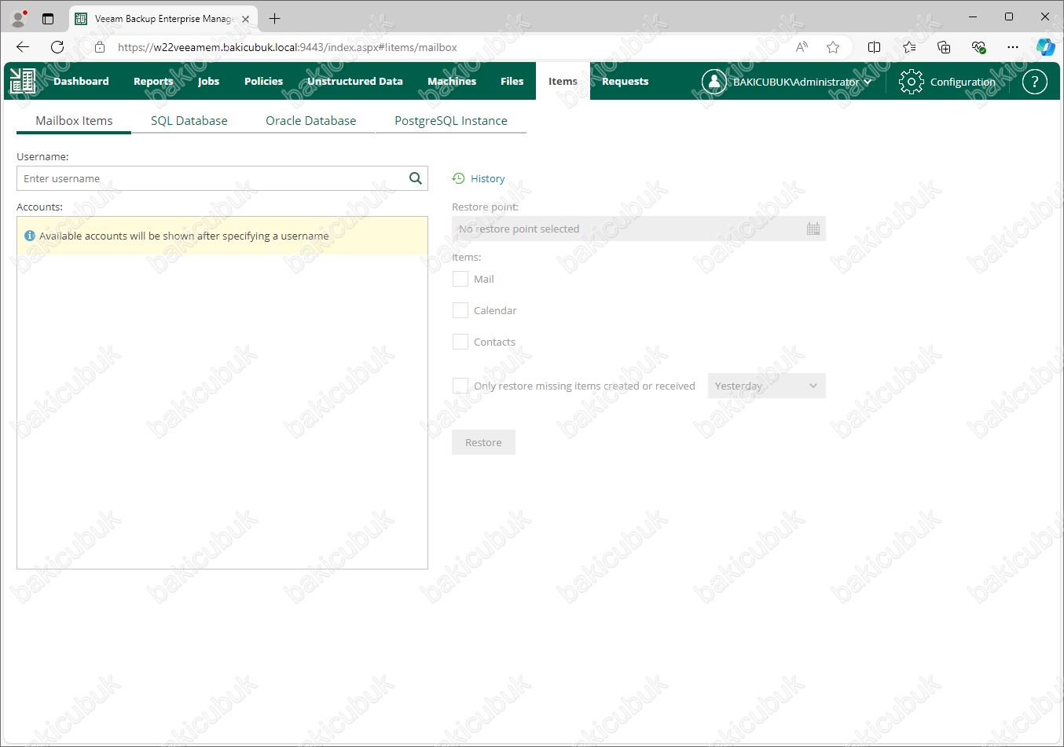Open the help question mark icon

[x=1035, y=82]
